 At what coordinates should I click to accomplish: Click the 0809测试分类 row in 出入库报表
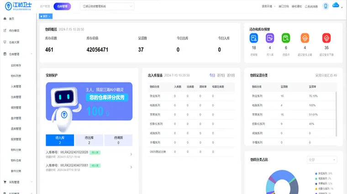pyautogui.click(x=191, y=152)
